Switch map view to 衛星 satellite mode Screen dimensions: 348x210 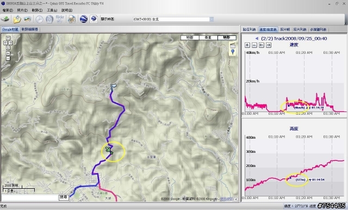[208, 38]
